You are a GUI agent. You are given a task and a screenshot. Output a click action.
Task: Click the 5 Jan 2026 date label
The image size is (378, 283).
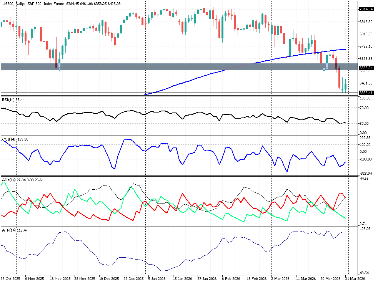pos(157,278)
